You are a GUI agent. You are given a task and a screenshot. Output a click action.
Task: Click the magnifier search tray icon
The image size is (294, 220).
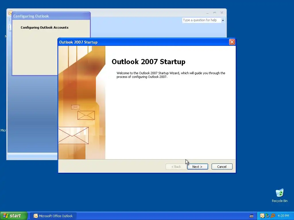tap(273, 216)
